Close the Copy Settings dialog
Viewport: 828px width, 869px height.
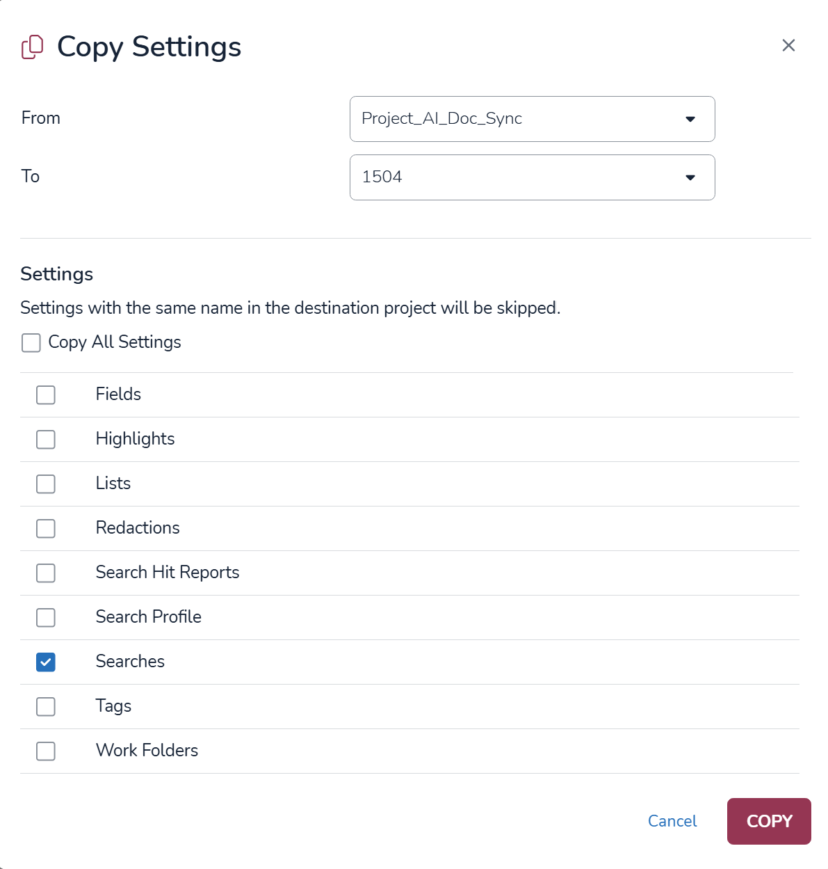[788, 45]
